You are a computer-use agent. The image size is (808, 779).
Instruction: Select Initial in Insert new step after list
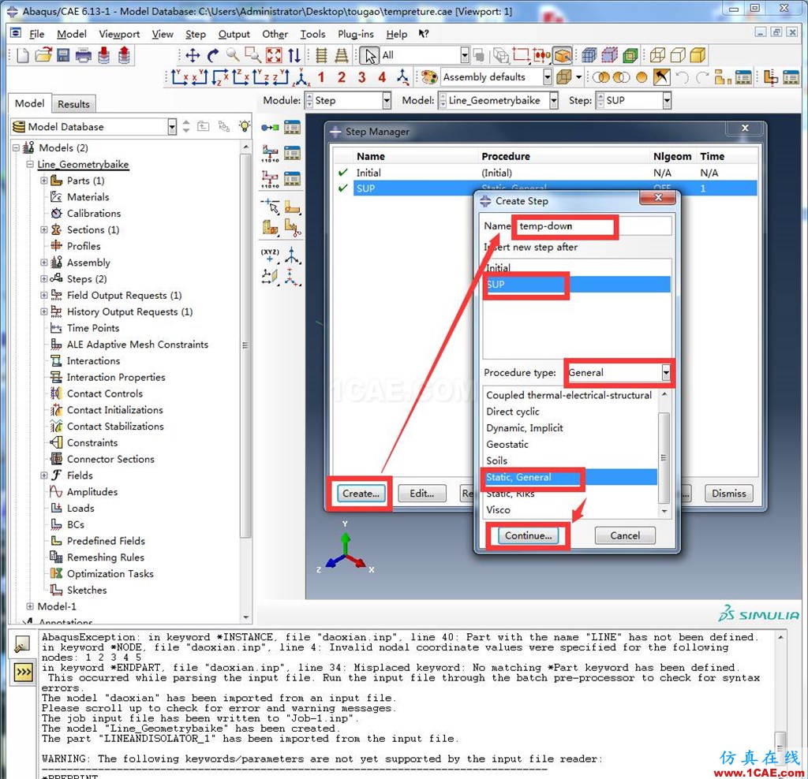[x=577, y=268]
